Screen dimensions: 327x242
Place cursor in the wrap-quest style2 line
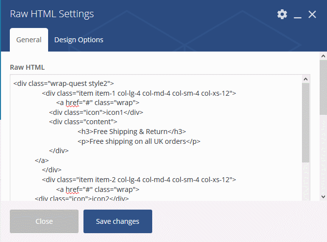point(64,83)
